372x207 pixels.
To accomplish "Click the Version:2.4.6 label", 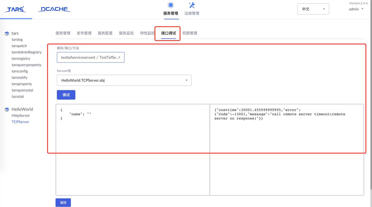I will (x=358, y=3).
